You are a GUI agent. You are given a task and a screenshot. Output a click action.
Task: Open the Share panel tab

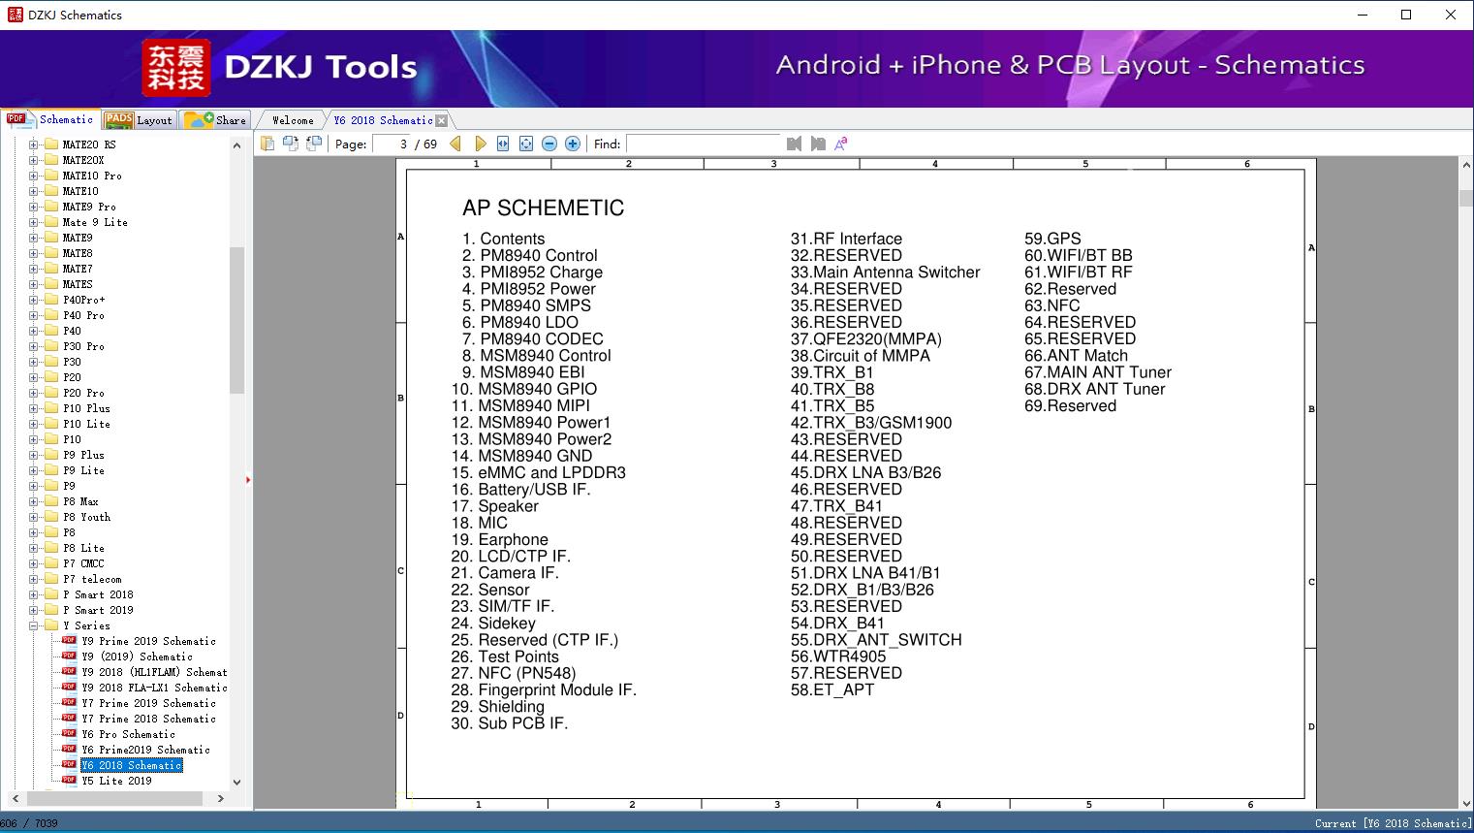tap(215, 120)
